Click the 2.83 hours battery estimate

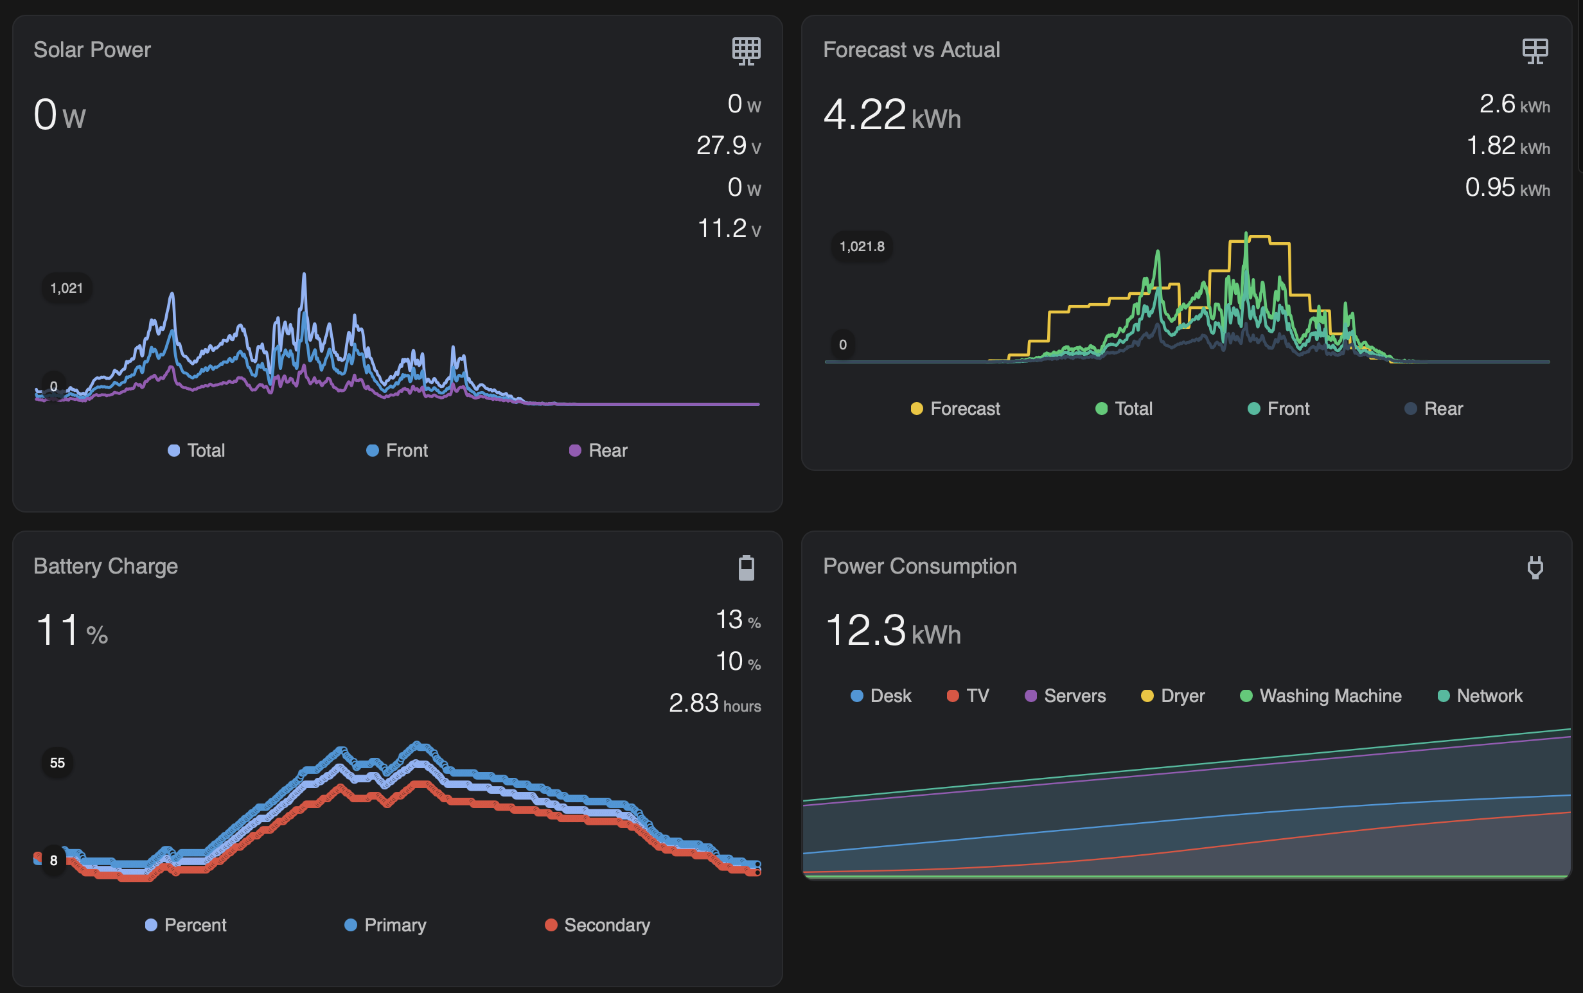tap(714, 703)
